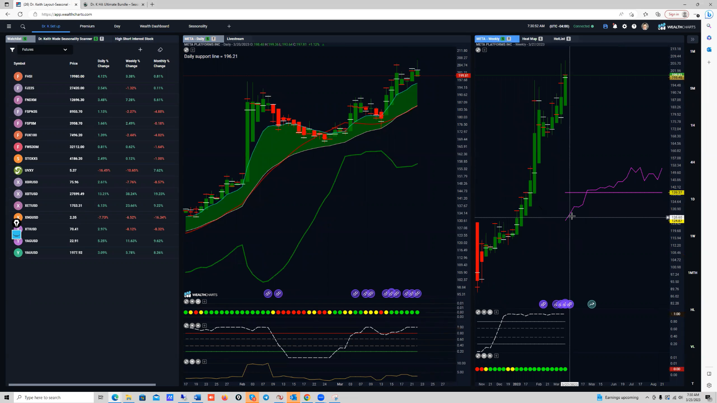
Task: Move the daily dots indicator pane down
Action: point(192,302)
